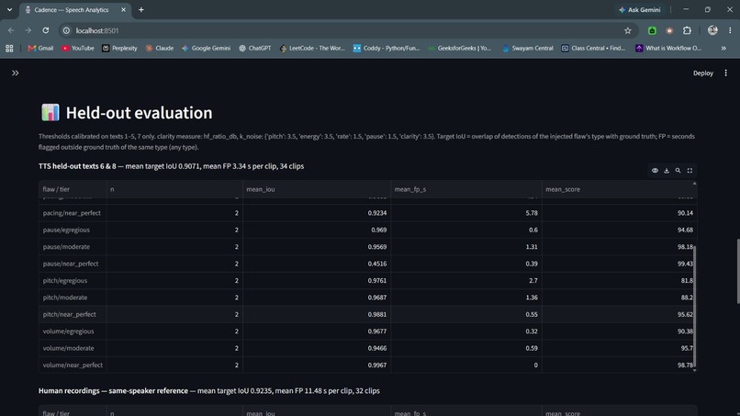
Task: Open the Chrome profile avatar
Action: tap(712, 30)
